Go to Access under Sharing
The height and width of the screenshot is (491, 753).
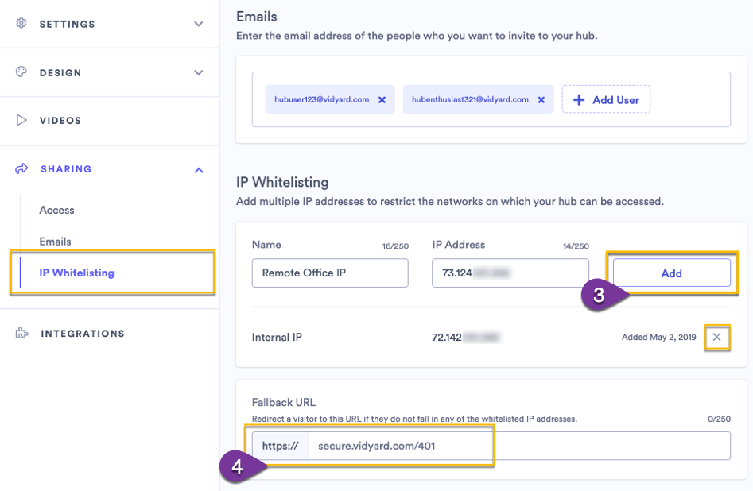pyautogui.click(x=56, y=210)
